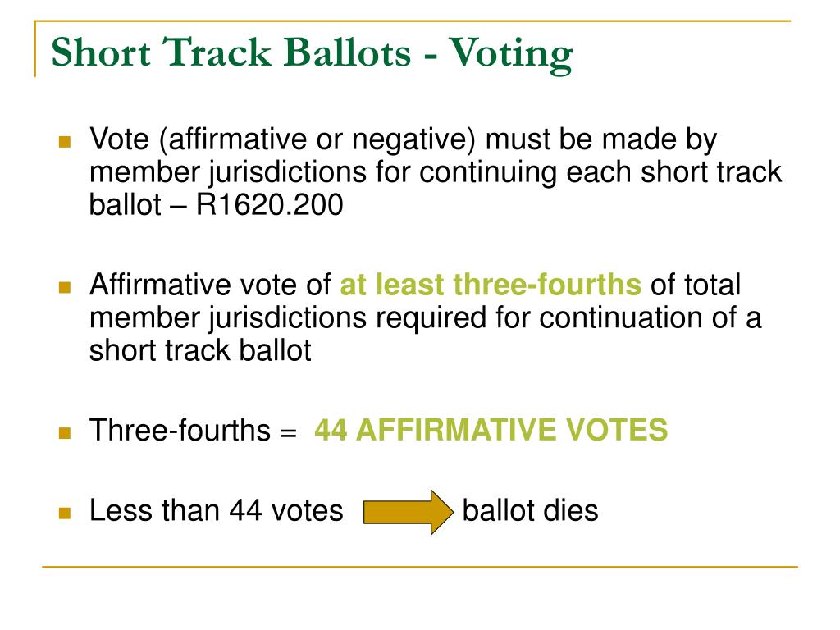Click the gold border line above title
The height and width of the screenshot is (630, 840).
[413, 21]
